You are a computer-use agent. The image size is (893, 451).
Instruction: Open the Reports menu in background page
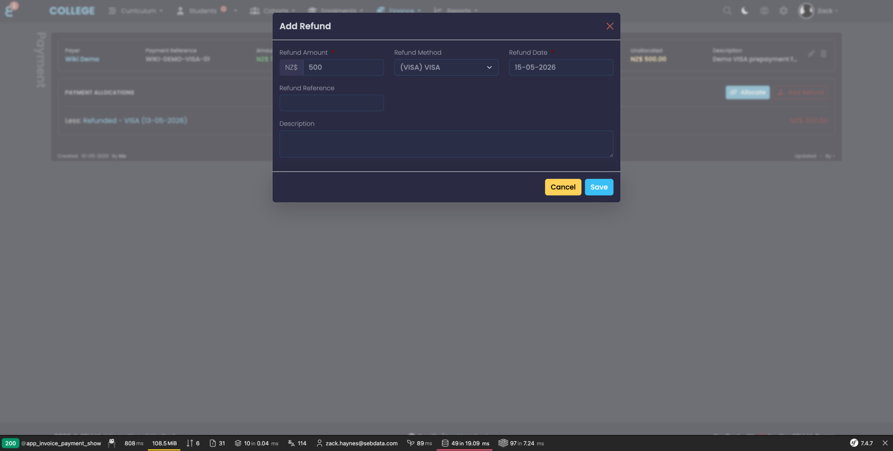(x=456, y=11)
